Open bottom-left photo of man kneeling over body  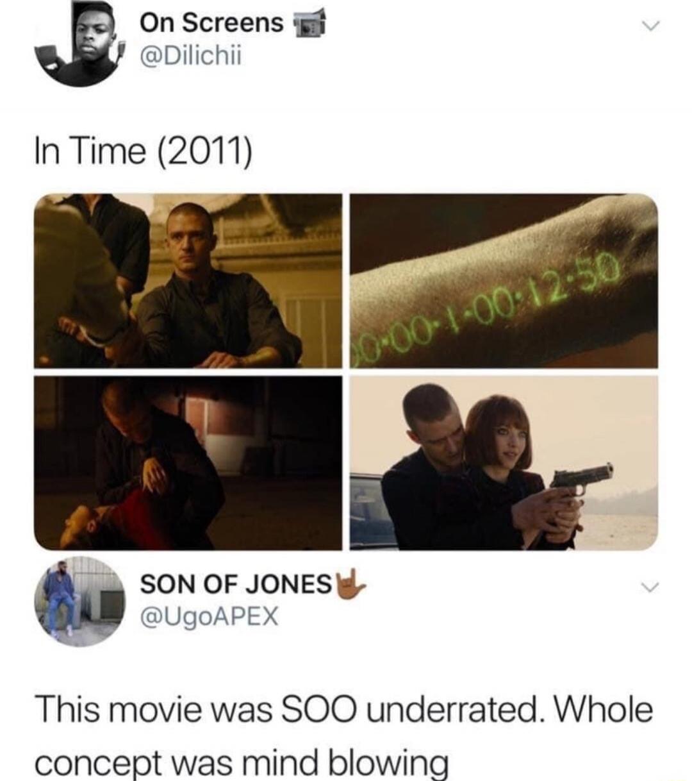[x=188, y=463]
